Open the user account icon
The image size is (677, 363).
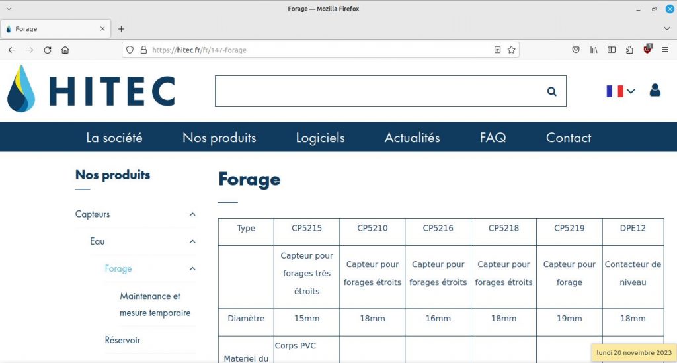pyautogui.click(x=655, y=90)
